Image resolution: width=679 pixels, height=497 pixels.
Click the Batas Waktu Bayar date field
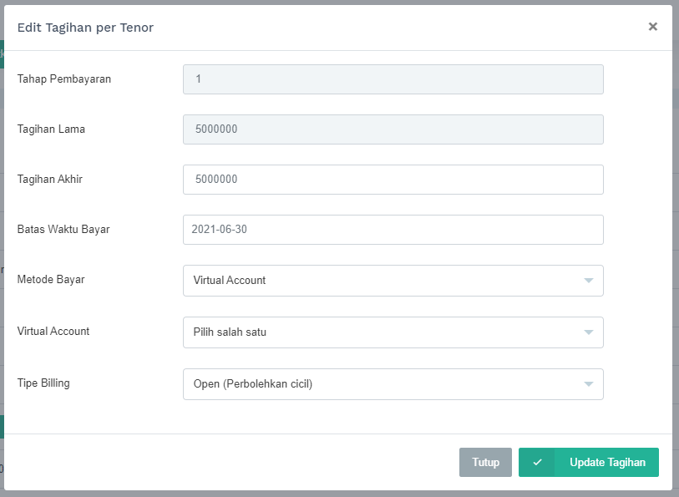pos(393,230)
